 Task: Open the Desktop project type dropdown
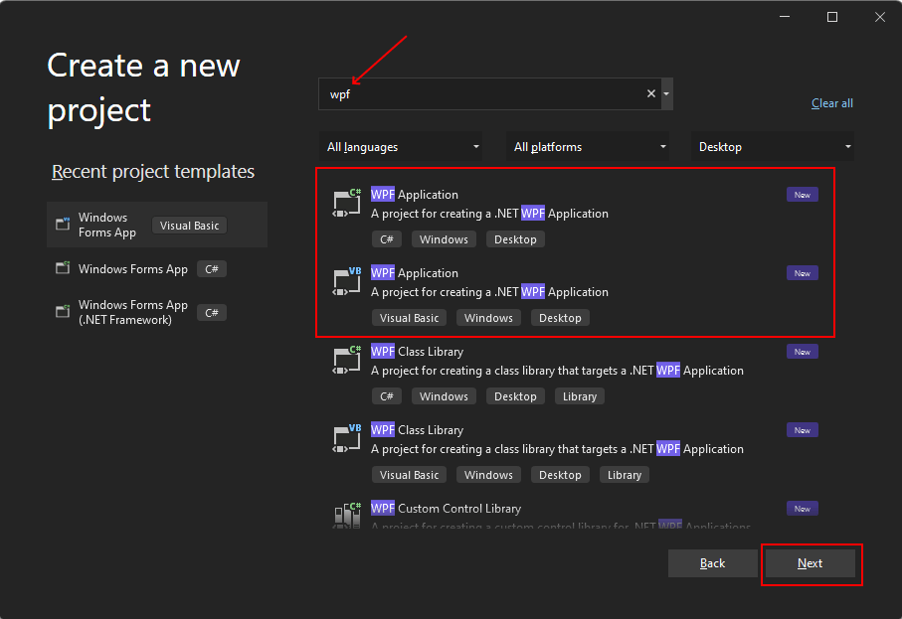(x=773, y=145)
